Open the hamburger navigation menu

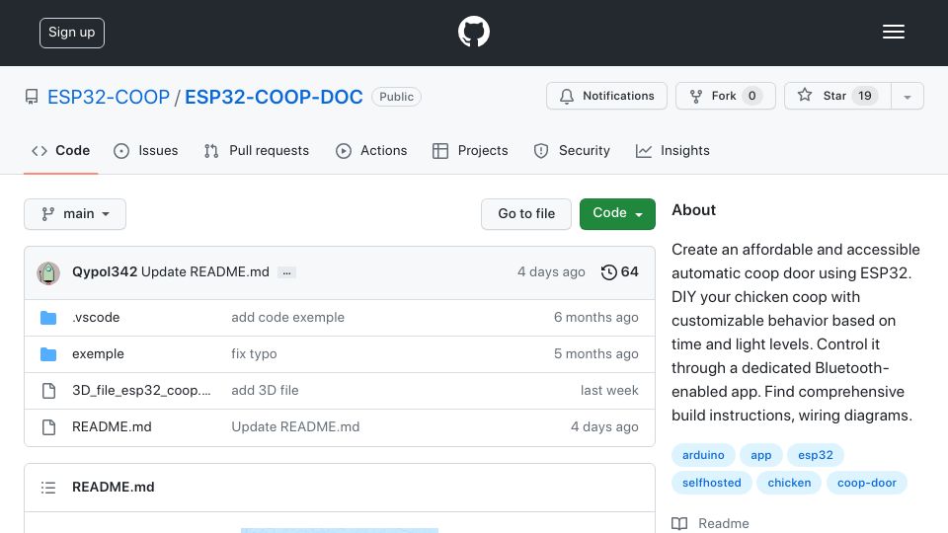click(893, 32)
